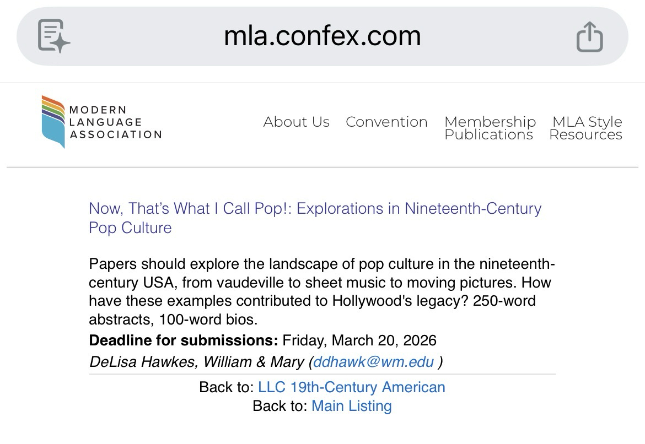Click the 'Deadline for submissions:' bold label

[x=183, y=340]
